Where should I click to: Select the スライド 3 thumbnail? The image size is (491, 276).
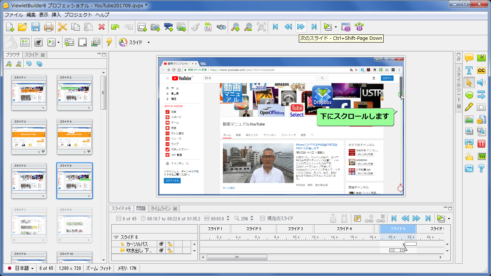coord(29,136)
